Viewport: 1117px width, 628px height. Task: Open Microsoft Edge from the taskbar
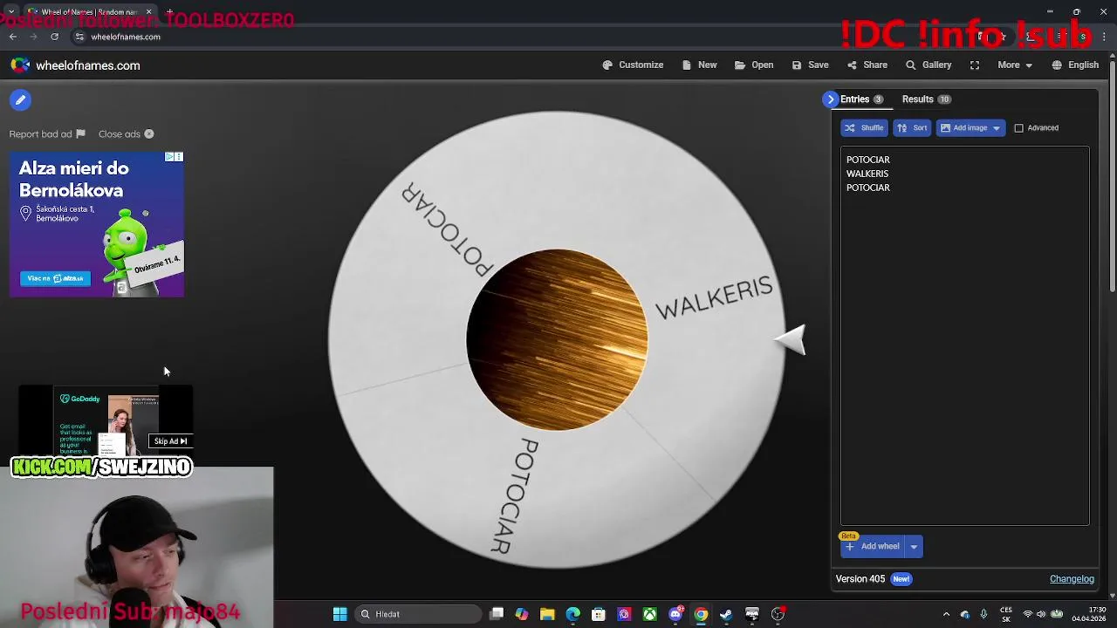click(572, 614)
